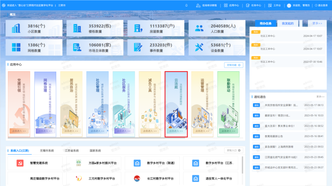Select the 国家系统 tab
The height and width of the screenshot is (186, 332).
tap(95, 151)
